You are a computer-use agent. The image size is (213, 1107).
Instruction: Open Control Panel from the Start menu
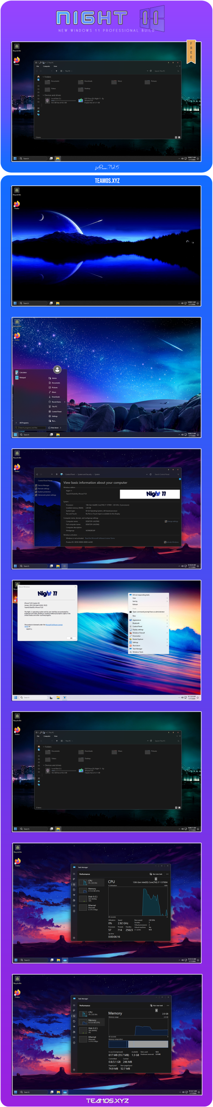coord(55,411)
